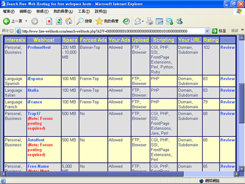Click the green Go arrow button

click(x=214, y=31)
